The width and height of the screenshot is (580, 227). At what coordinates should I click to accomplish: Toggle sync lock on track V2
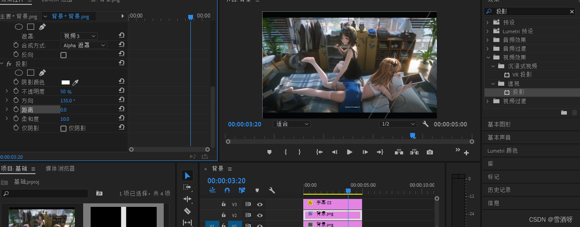[248, 215]
